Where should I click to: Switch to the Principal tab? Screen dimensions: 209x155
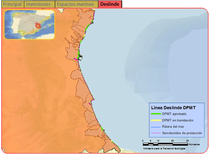[13, 4]
